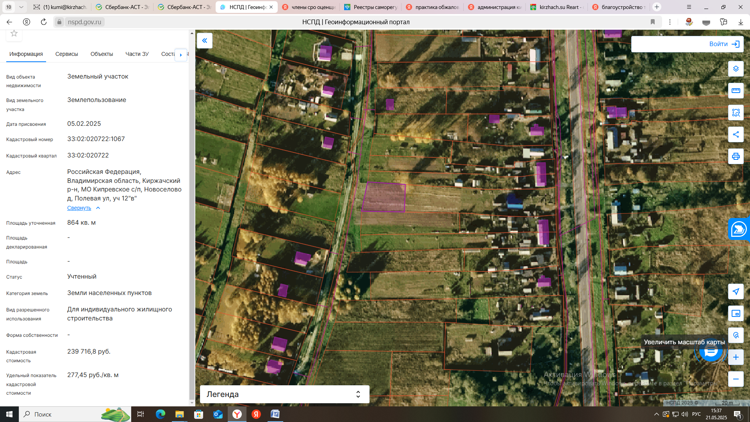Click the share map icon
This screenshot has width=750, height=422.
pos(736,134)
